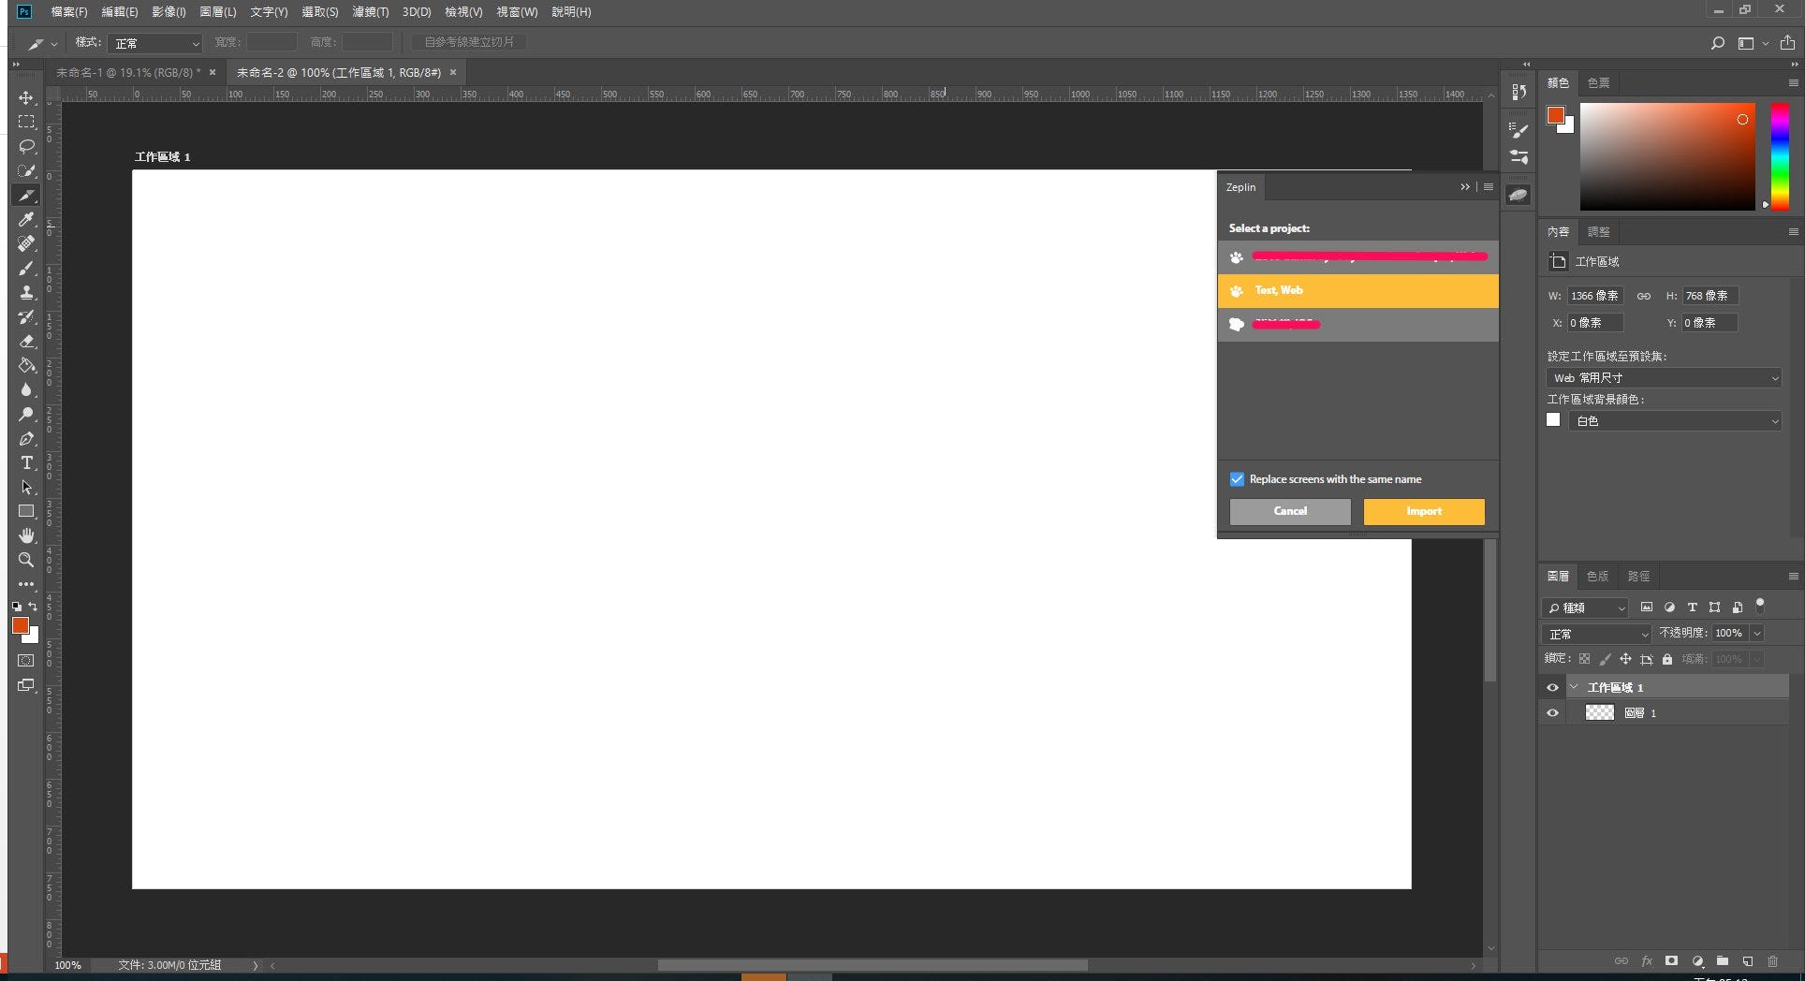
Task: Select the Move tool
Action: [x=26, y=98]
